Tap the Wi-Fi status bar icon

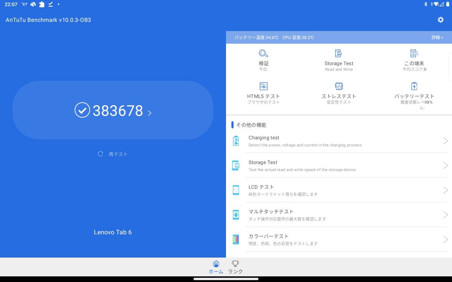435,4
